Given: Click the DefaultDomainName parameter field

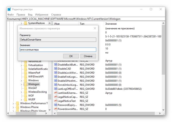Looking at the screenshot, I should click(58, 40).
